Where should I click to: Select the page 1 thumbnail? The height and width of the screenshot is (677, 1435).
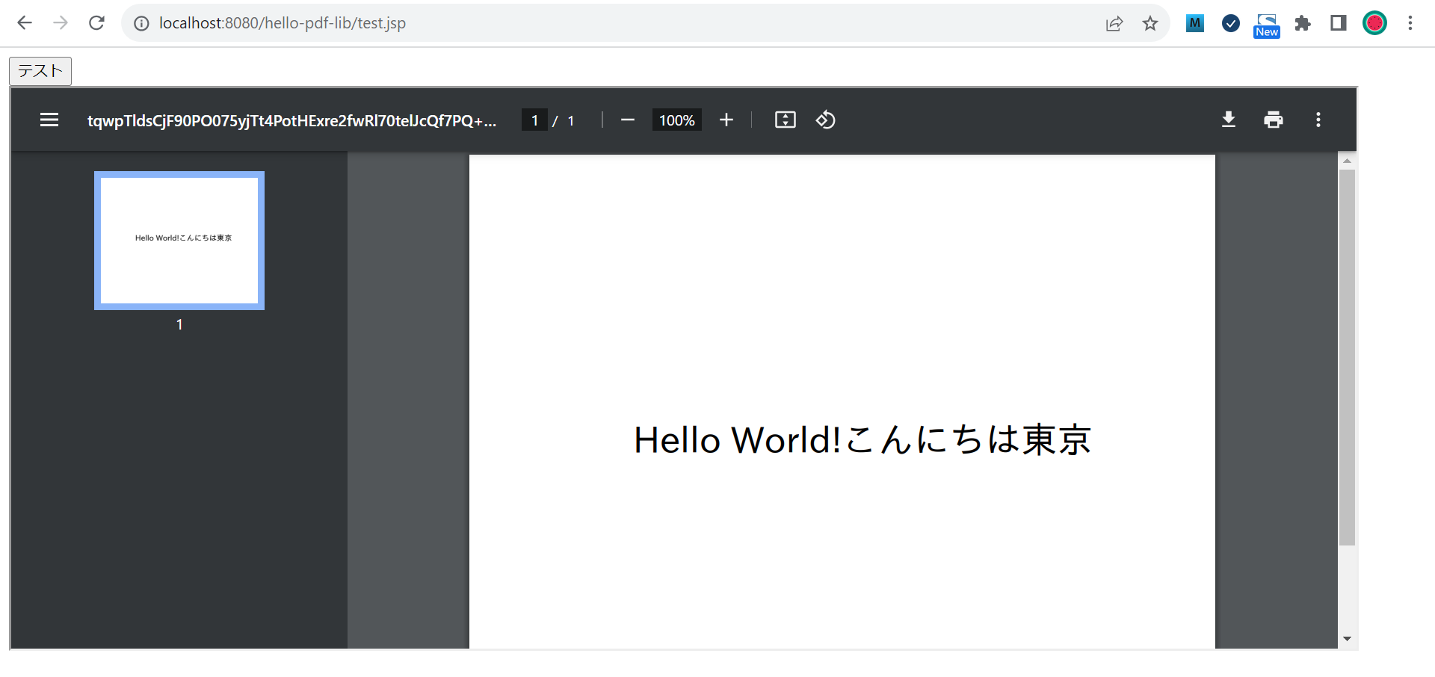click(179, 241)
